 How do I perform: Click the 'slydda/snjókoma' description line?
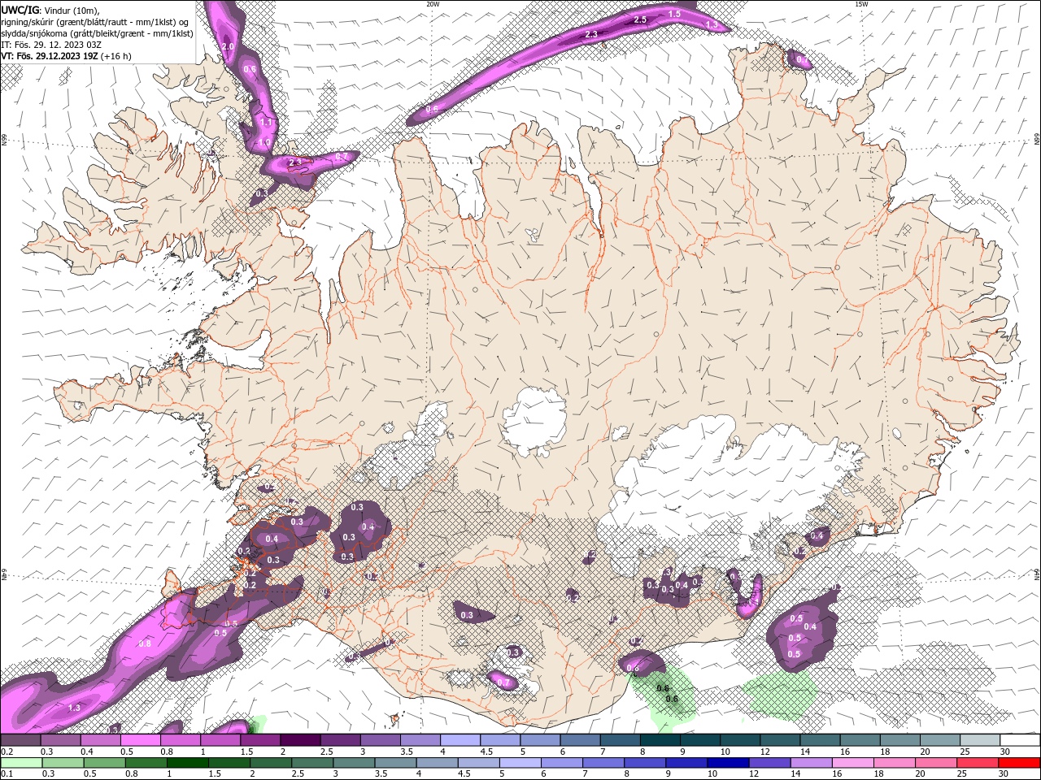point(98,33)
